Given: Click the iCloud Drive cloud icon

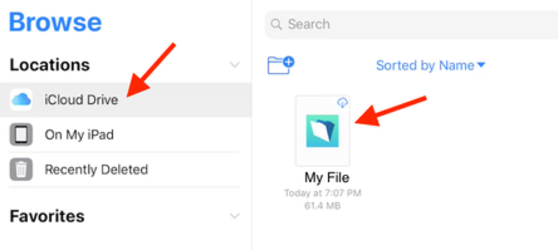Looking at the screenshot, I should click(21, 100).
